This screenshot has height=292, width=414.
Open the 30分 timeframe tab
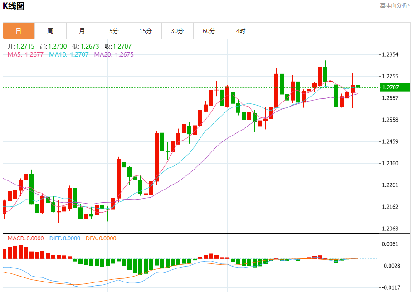pos(177,31)
